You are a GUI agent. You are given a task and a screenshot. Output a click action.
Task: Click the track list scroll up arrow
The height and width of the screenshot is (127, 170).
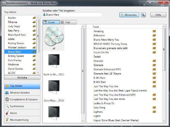tap(164, 26)
